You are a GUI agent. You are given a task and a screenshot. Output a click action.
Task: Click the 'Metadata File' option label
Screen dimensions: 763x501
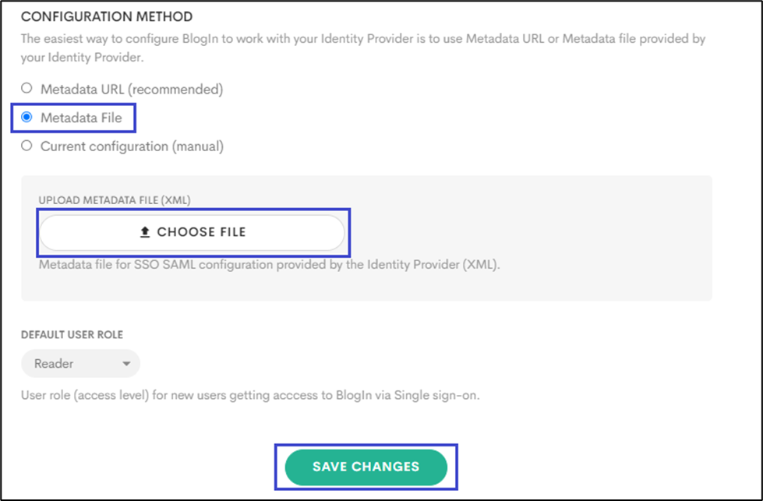click(81, 118)
